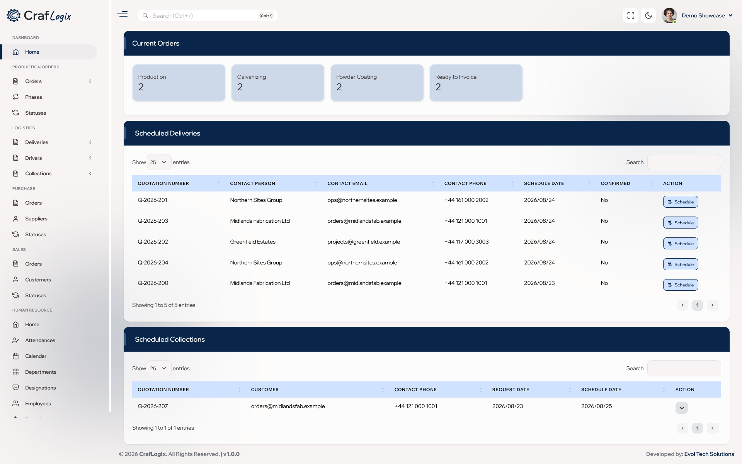Click the Attendances user-check icon
The height and width of the screenshot is (464, 742).
click(x=16, y=340)
